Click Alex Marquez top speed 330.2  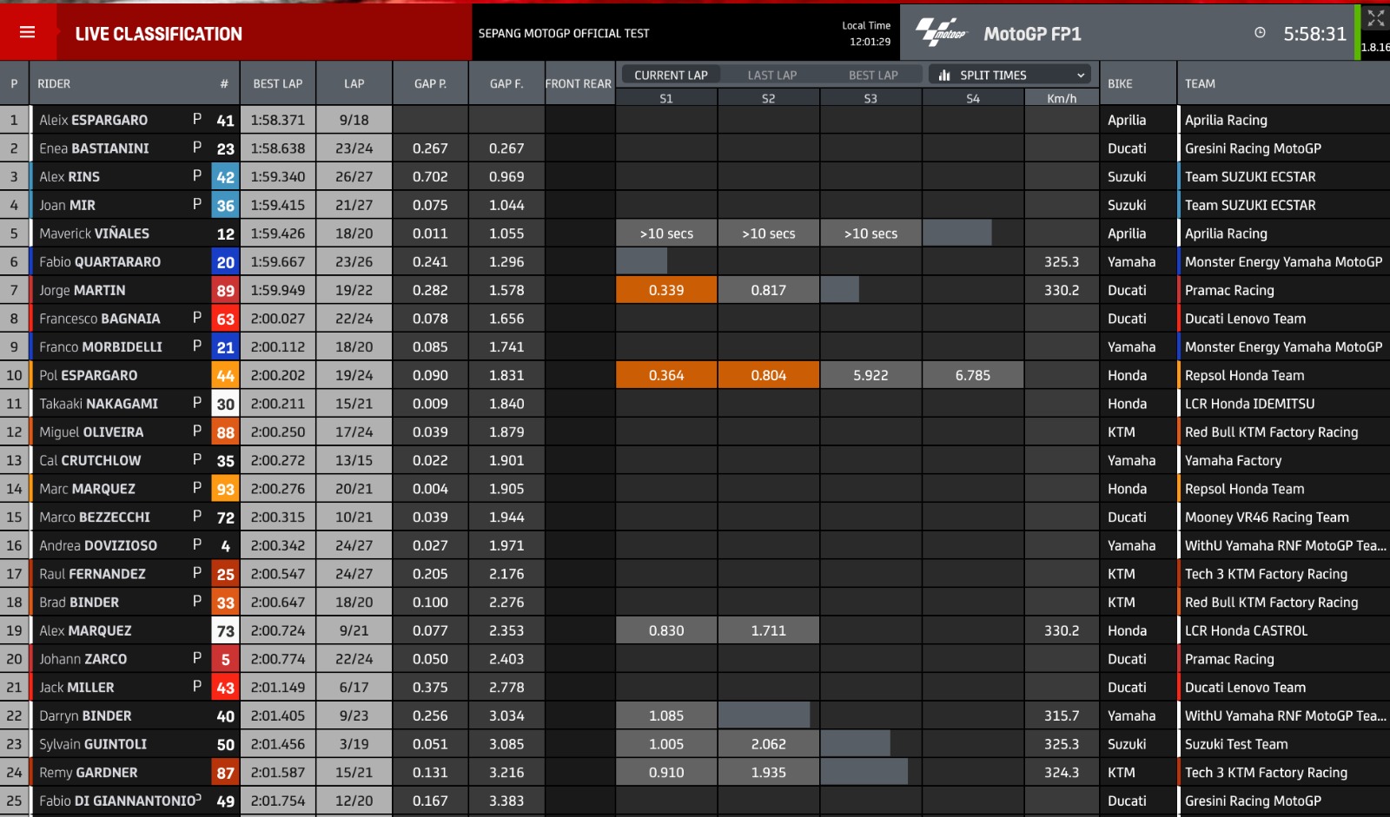tap(1062, 631)
